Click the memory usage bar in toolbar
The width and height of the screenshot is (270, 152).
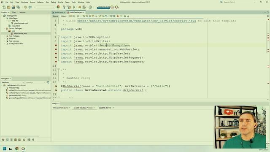pos(103,7)
